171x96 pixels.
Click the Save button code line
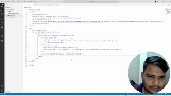61,53
